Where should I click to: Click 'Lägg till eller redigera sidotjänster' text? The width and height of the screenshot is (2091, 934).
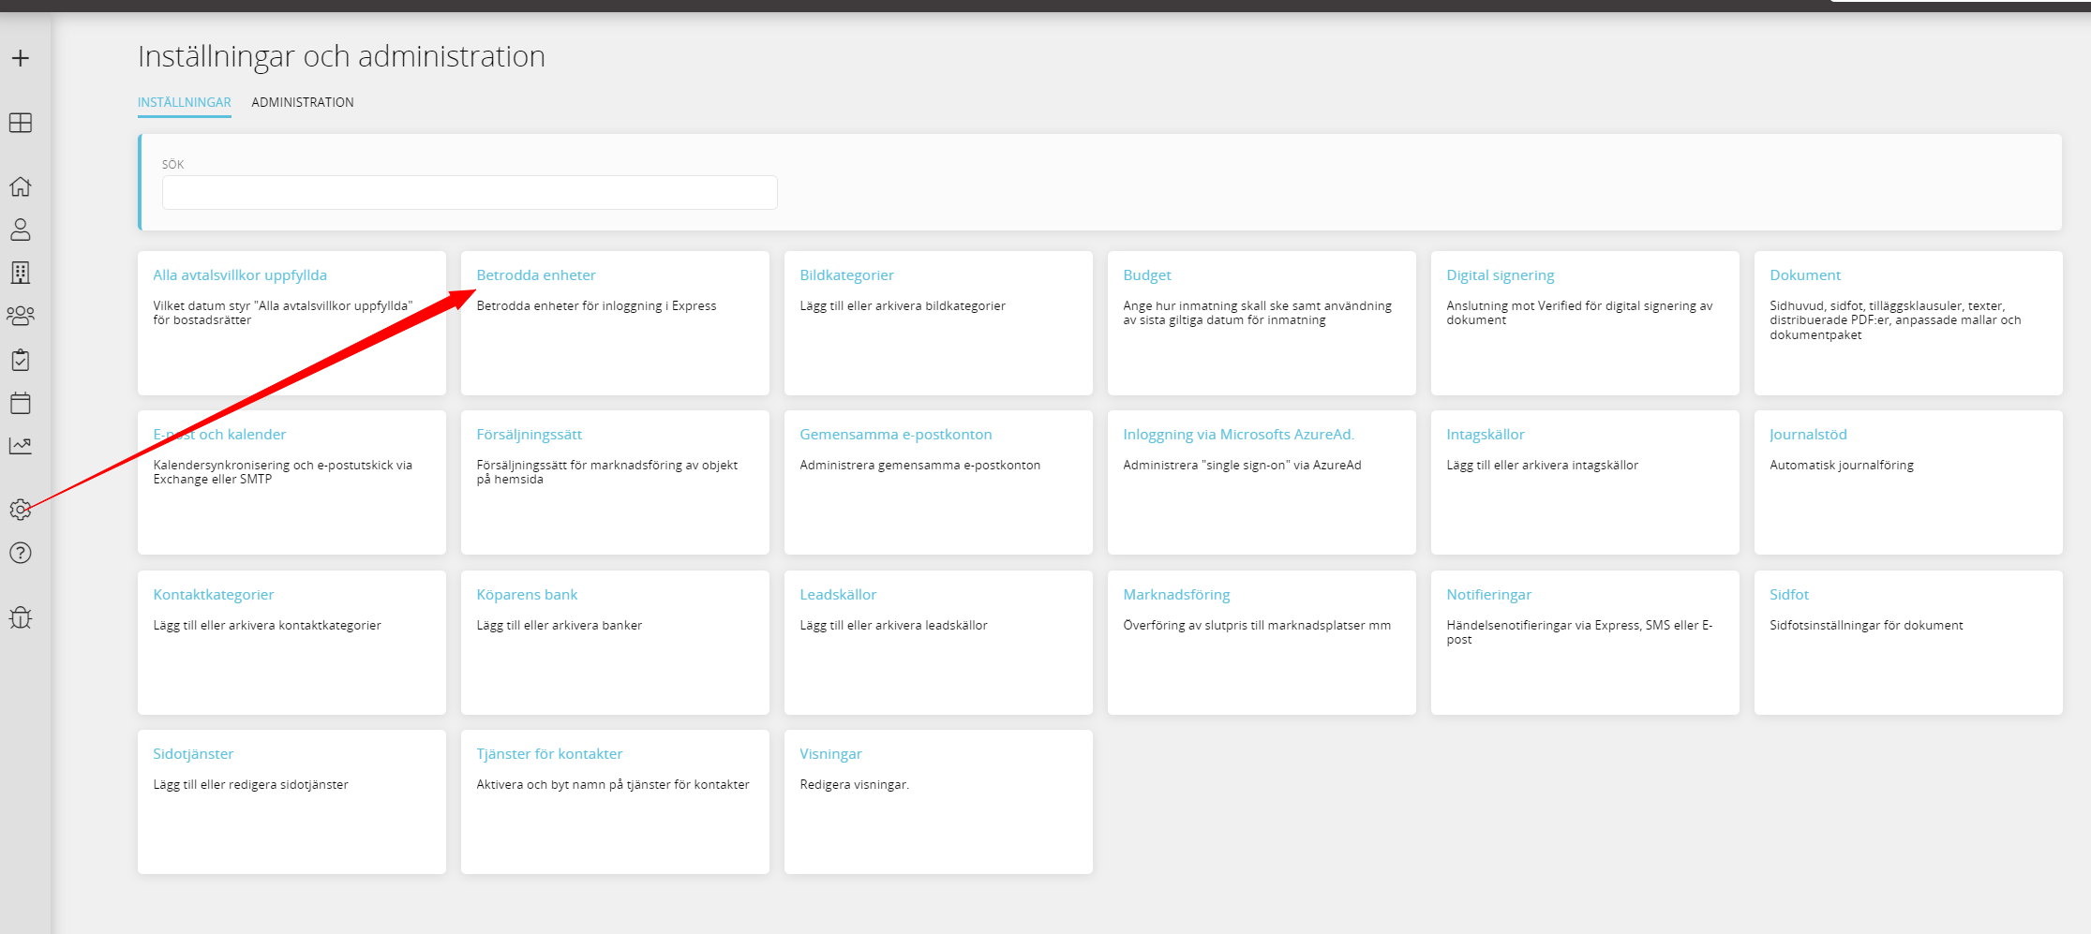tap(250, 785)
